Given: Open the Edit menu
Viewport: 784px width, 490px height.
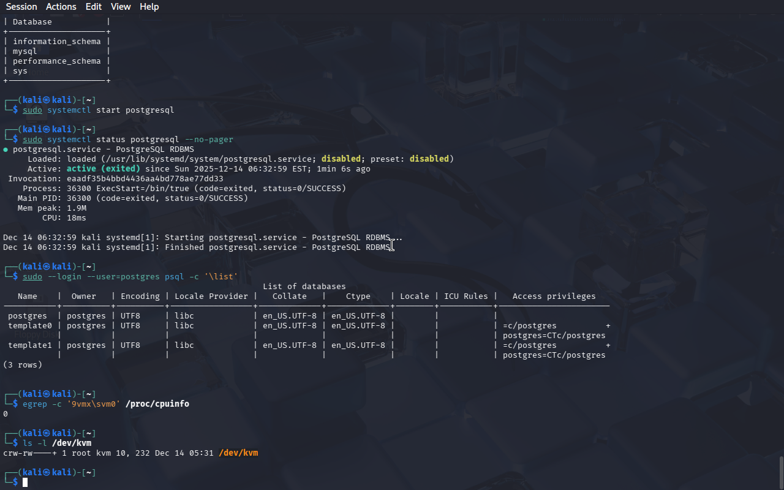Looking at the screenshot, I should point(94,7).
